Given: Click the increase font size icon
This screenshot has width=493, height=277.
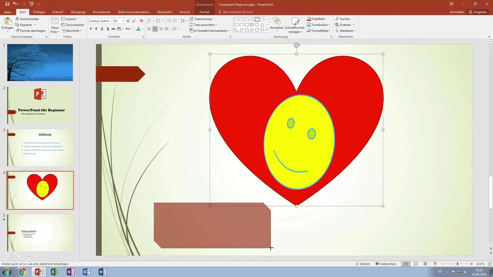Looking at the screenshot, I should pos(128,21).
